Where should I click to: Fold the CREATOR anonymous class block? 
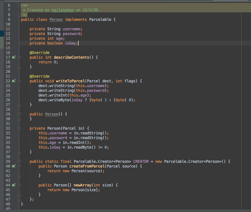click(x=19, y=162)
